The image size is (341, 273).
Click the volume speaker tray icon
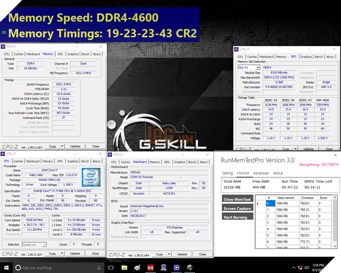tap(307, 268)
